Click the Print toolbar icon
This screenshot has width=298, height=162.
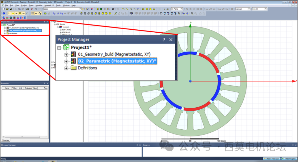point(27,9)
